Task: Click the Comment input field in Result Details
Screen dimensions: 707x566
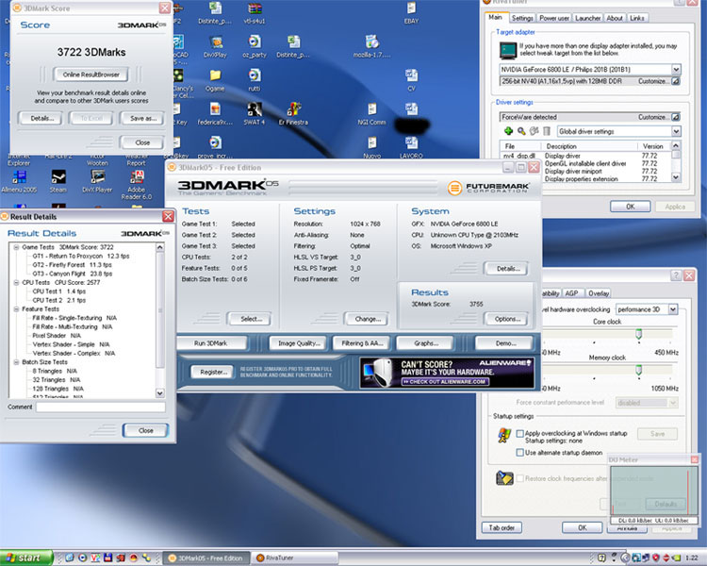Action: 101,408
